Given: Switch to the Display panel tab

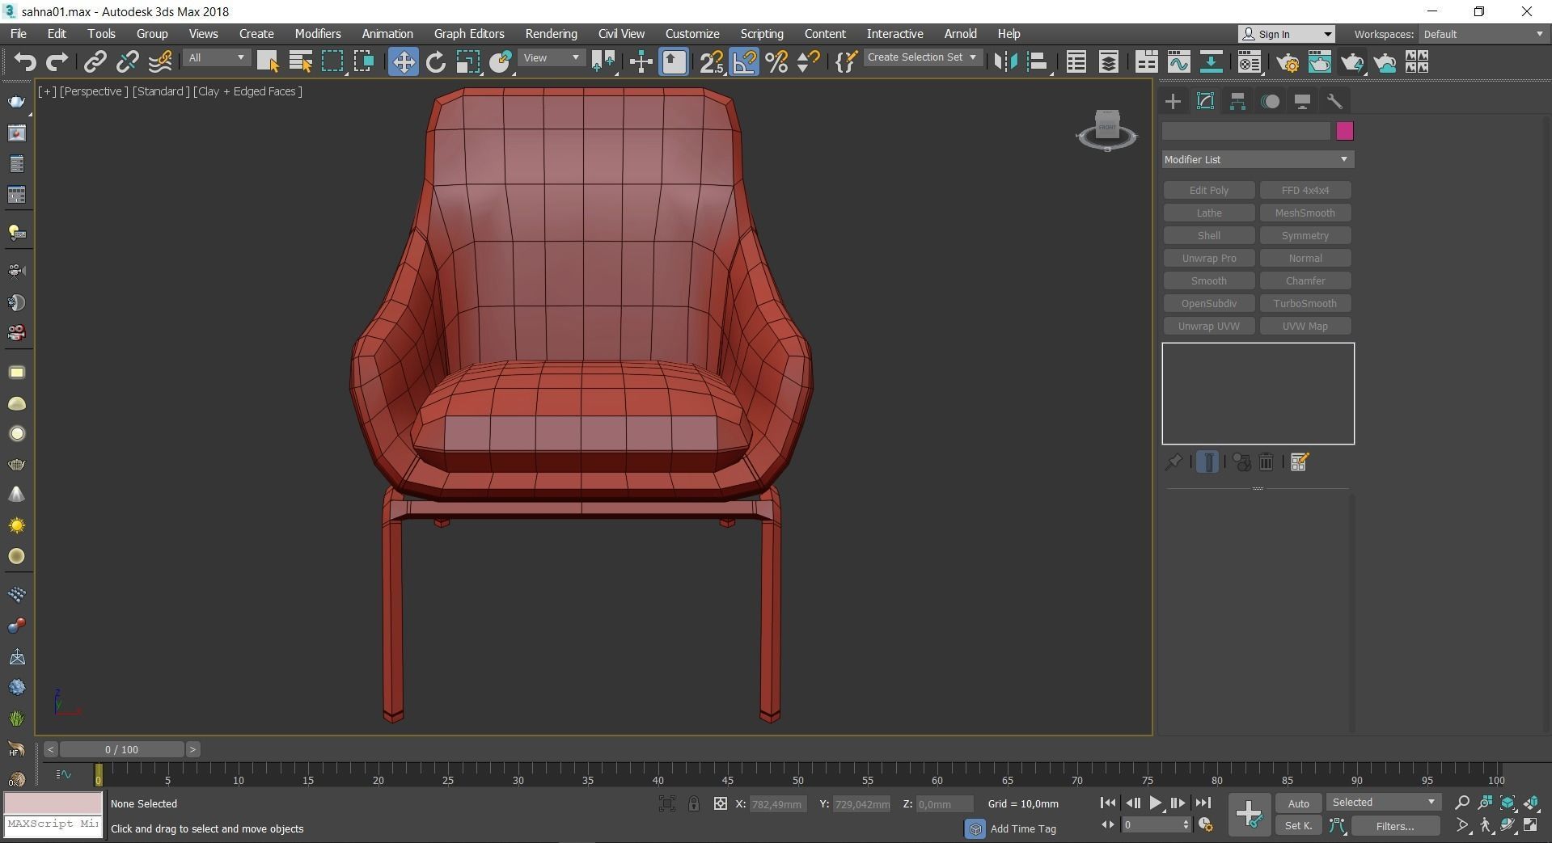Looking at the screenshot, I should 1302,101.
